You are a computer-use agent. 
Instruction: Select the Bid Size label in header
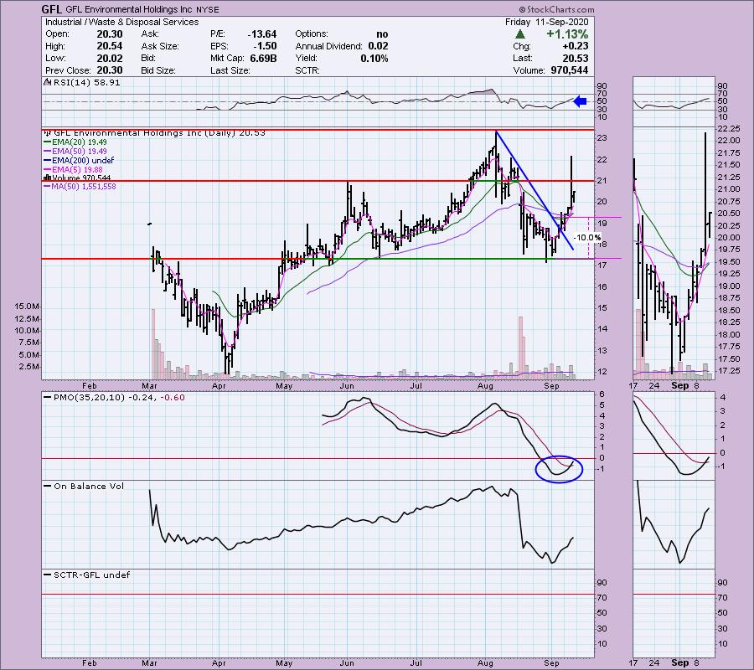[158, 70]
